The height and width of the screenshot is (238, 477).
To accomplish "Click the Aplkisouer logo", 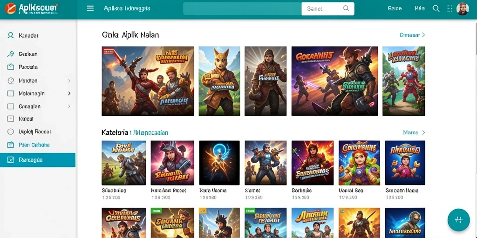I will point(32,9).
